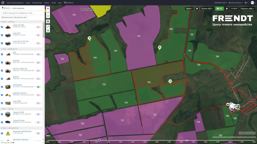The height and width of the screenshot is (144, 257).
Task: Toggle JCB 560-80 checkbox
Action: tap(2, 87)
